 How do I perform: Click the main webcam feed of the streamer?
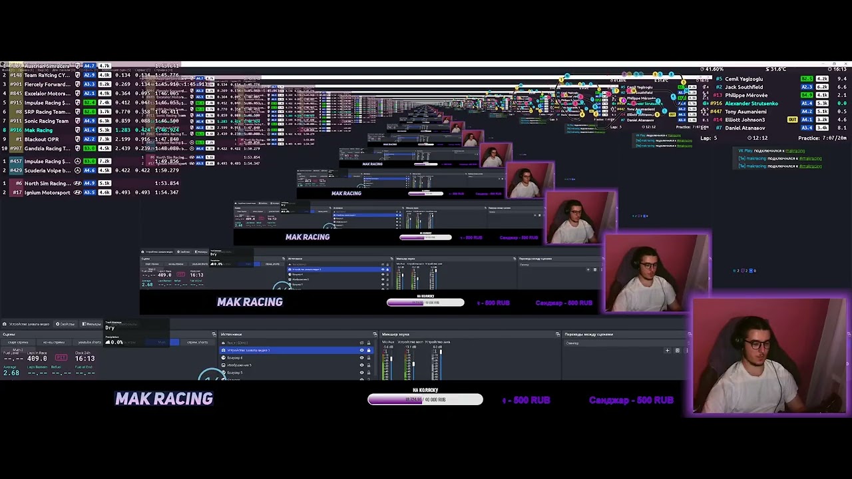coord(769,357)
